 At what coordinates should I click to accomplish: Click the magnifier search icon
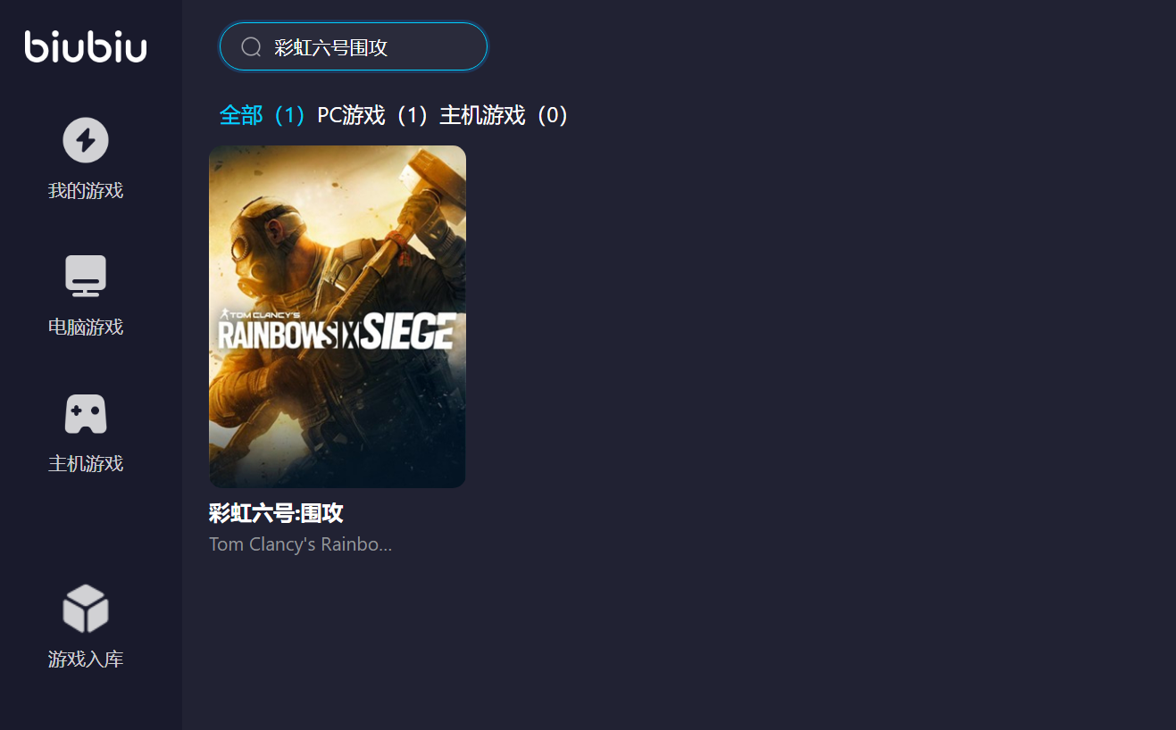251,47
